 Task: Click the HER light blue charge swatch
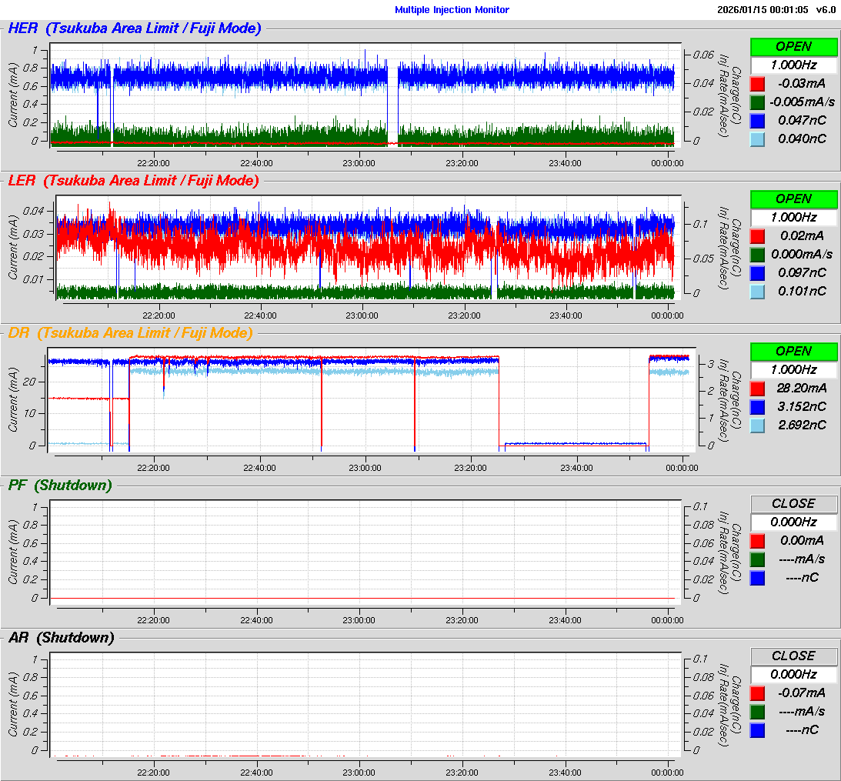(x=757, y=139)
